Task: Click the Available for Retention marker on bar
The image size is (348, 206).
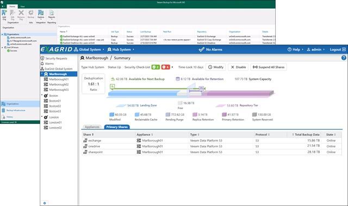Action: [201, 89]
